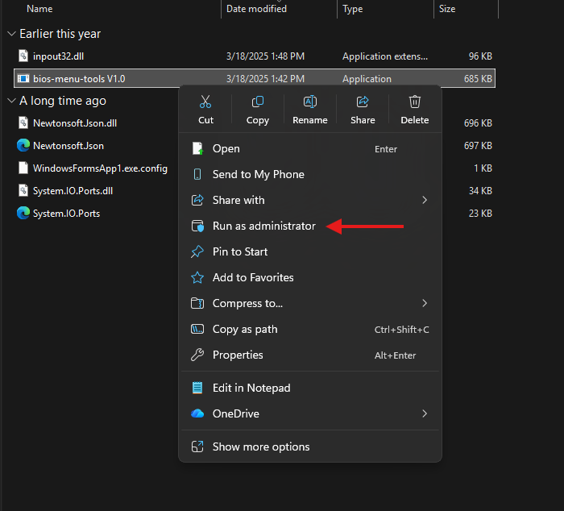Expand the Compress to submenu arrow
Screen dimensions: 564x511
coord(425,303)
